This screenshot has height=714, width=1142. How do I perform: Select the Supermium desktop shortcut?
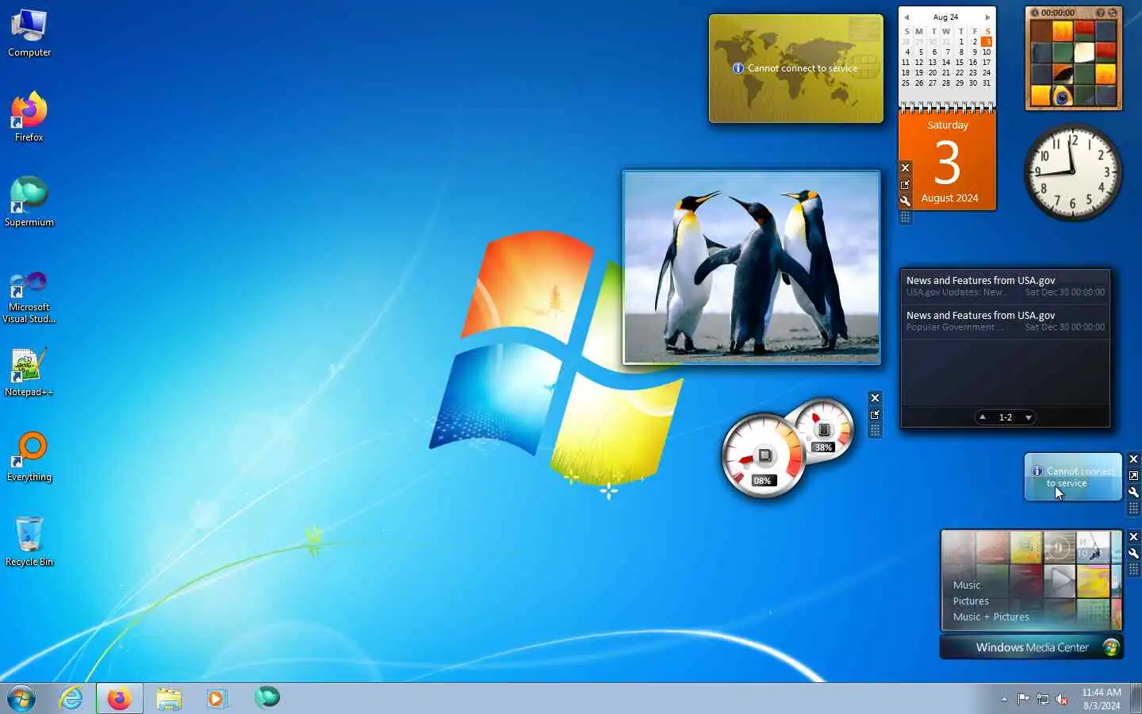[29, 202]
